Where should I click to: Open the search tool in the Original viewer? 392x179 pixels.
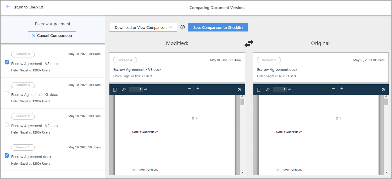point(267,89)
